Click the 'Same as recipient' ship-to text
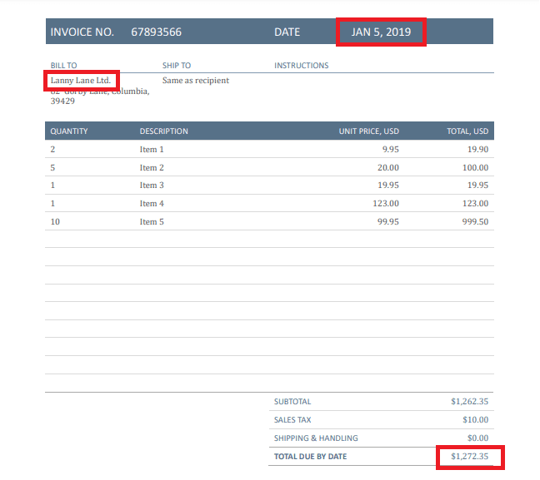The image size is (540, 480). [195, 81]
